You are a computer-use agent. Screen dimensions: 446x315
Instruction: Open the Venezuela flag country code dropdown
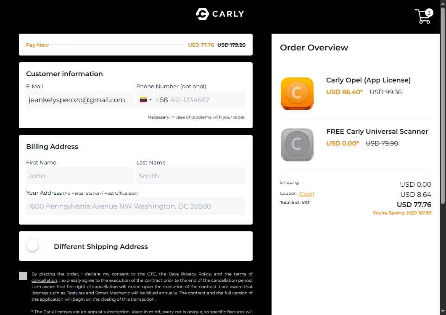145,100
